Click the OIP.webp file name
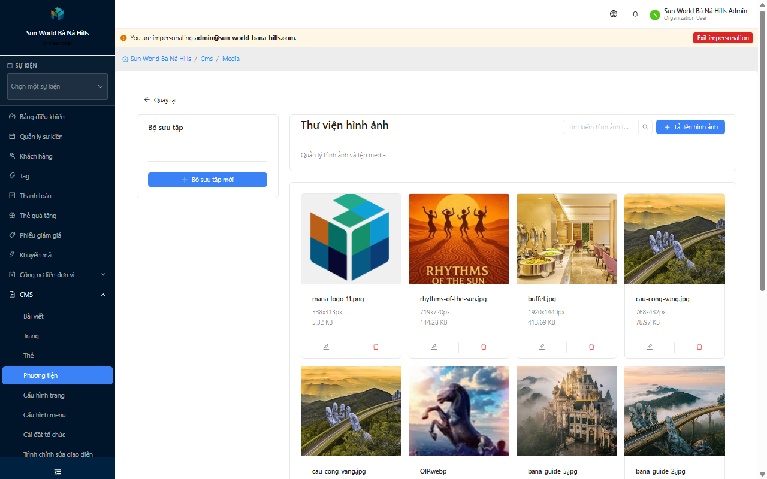 coord(432,471)
